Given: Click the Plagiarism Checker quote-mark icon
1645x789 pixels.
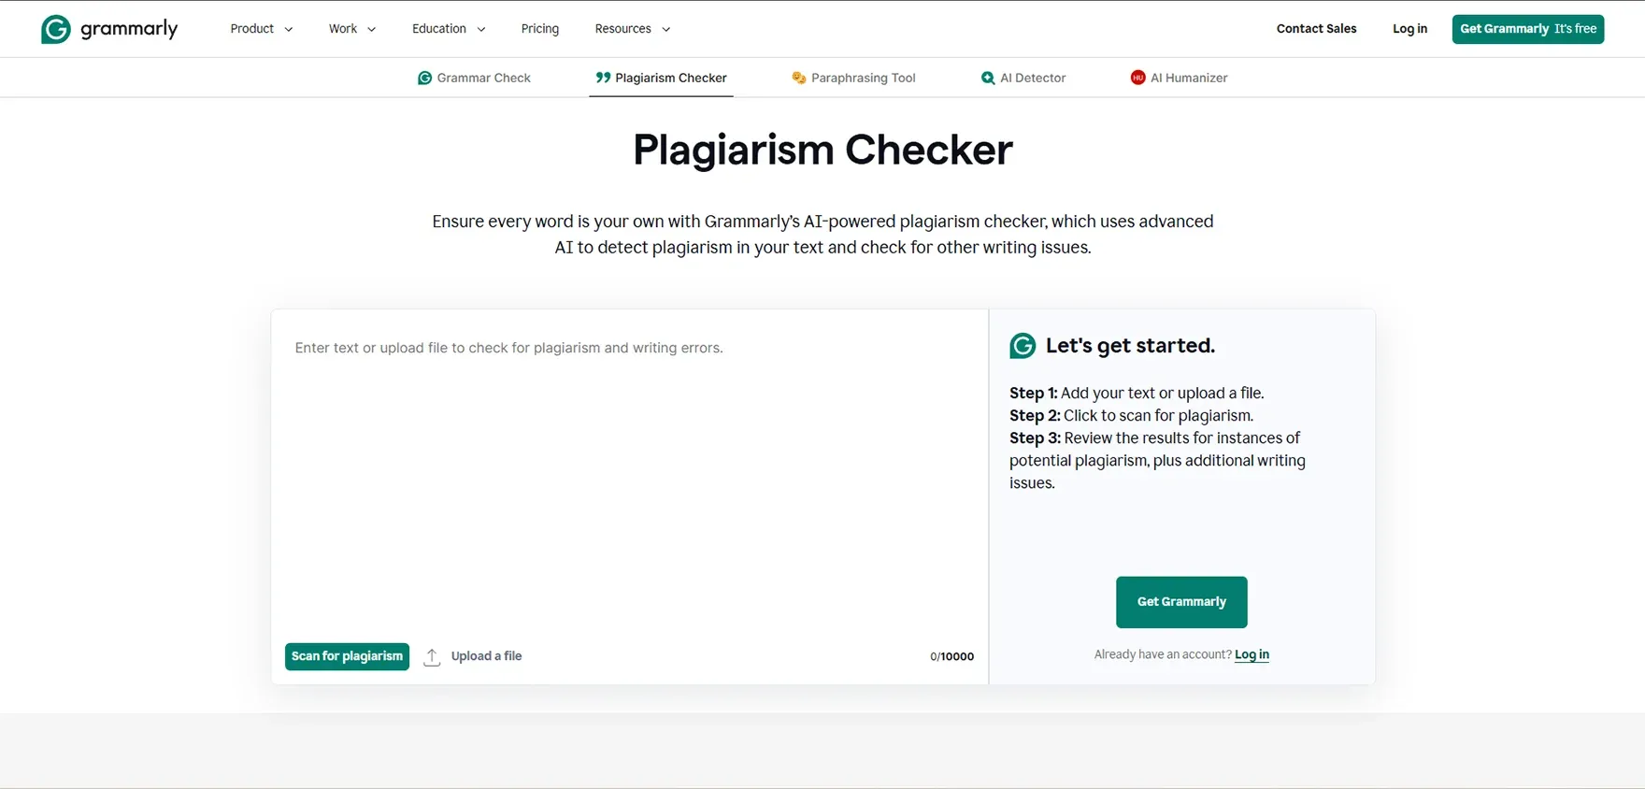Looking at the screenshot, I should [x=603, y=78].
